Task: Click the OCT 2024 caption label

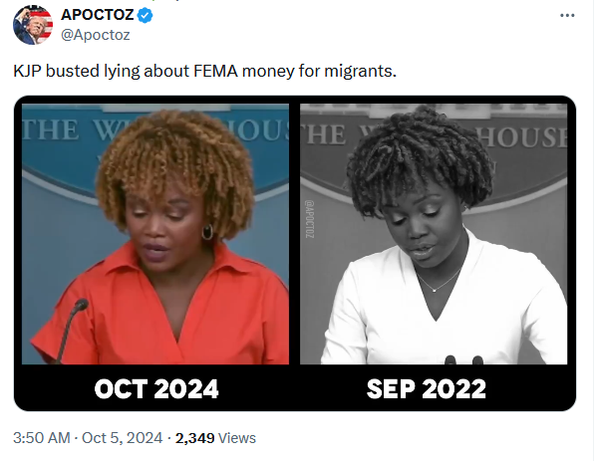Action: point(156,389)
